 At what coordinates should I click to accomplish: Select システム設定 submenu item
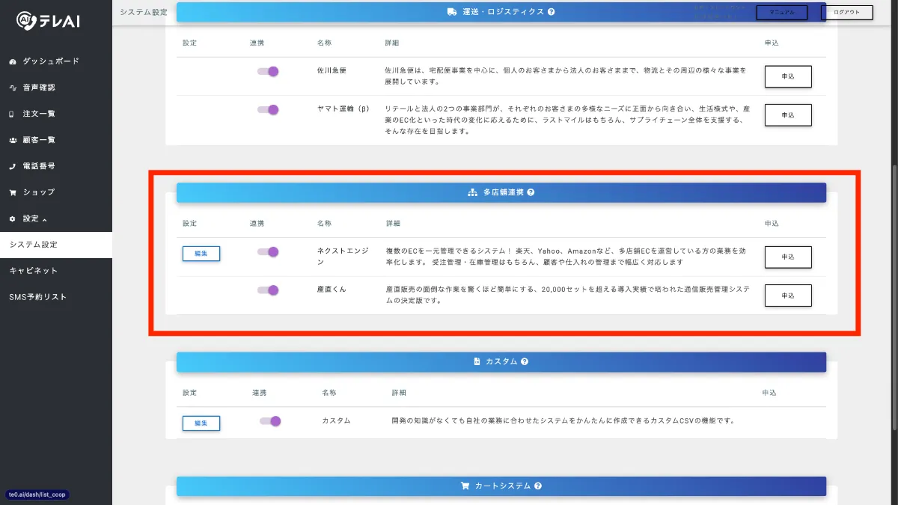[x=55, y=245]
